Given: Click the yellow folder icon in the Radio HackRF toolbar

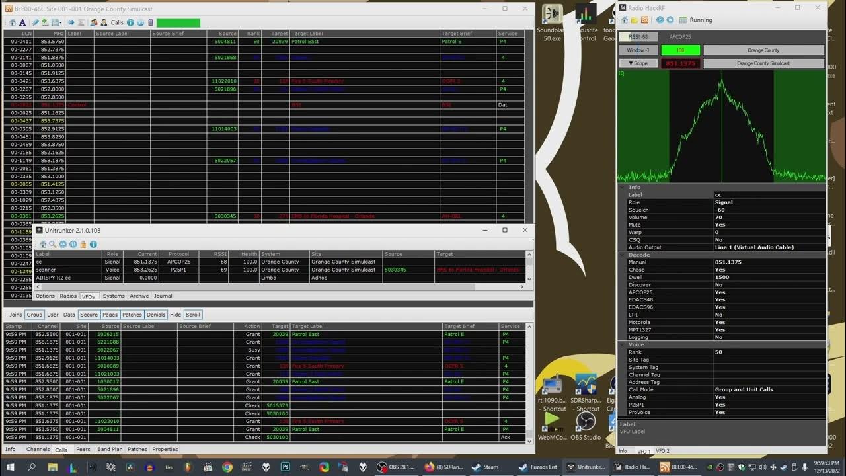Looking at the screenshot, I should [x=634, y=20].
